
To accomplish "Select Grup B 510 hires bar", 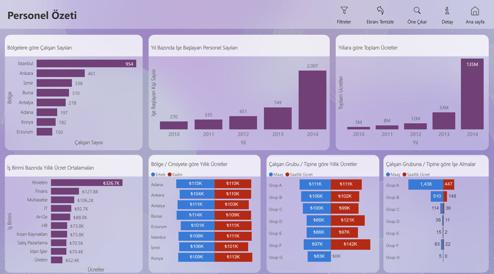I will pyautogui.click(x=437, y=197).
